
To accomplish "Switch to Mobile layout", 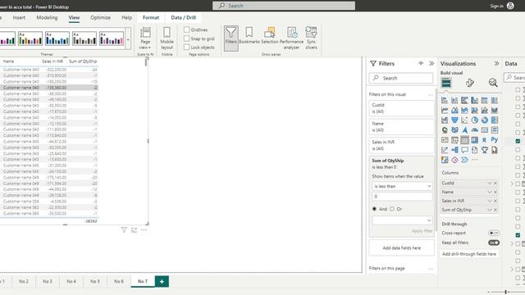I will click(x=167, y=39).
